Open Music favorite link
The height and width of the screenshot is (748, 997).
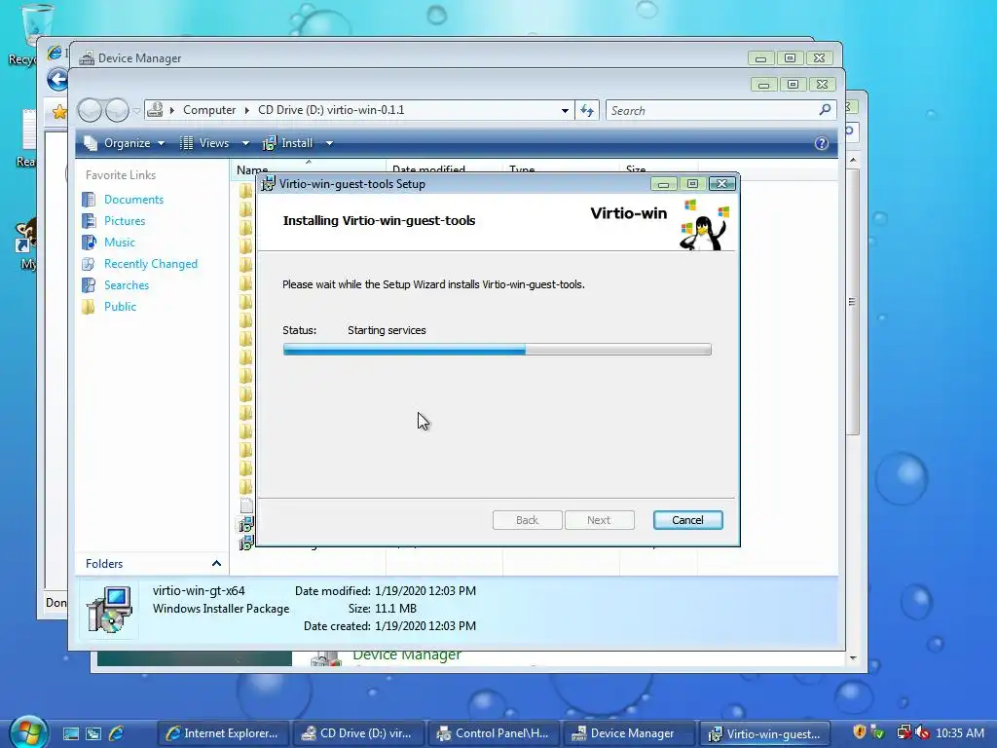120,243
